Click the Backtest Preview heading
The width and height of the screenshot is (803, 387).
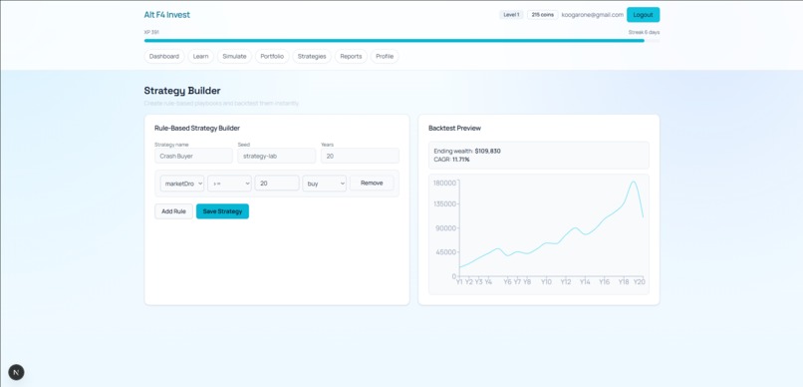click(454, 128)
